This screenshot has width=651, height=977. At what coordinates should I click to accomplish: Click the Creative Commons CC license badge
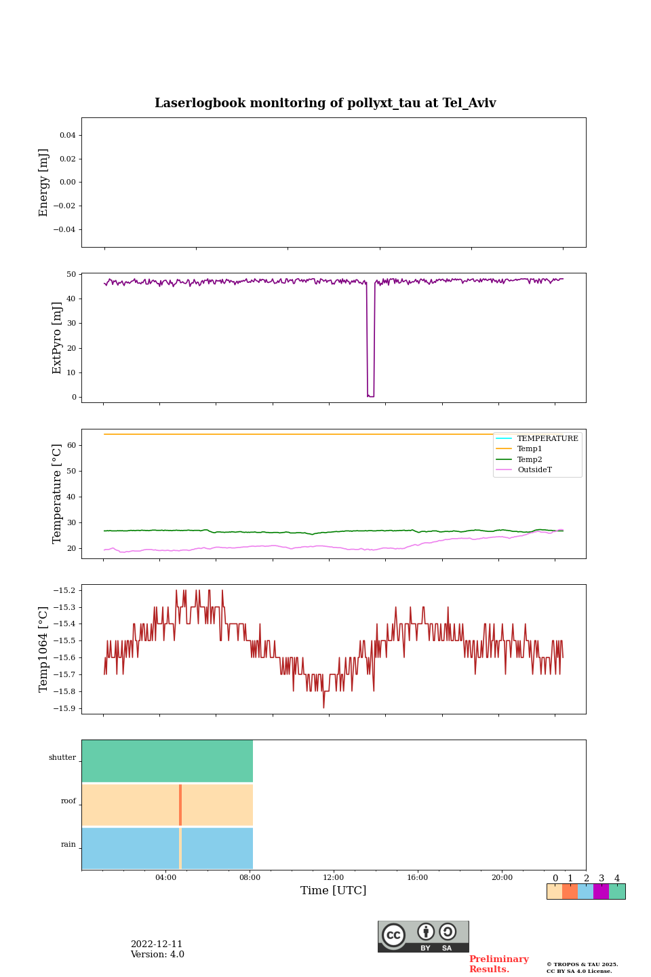(x=423, y=936)
